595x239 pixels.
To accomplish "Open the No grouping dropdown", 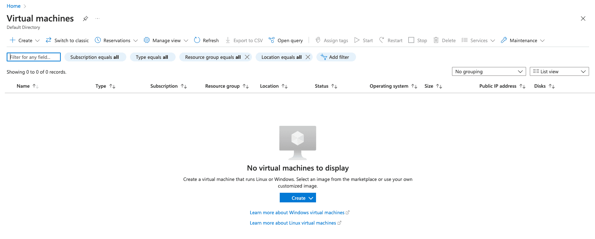I will tap(489, 71).
